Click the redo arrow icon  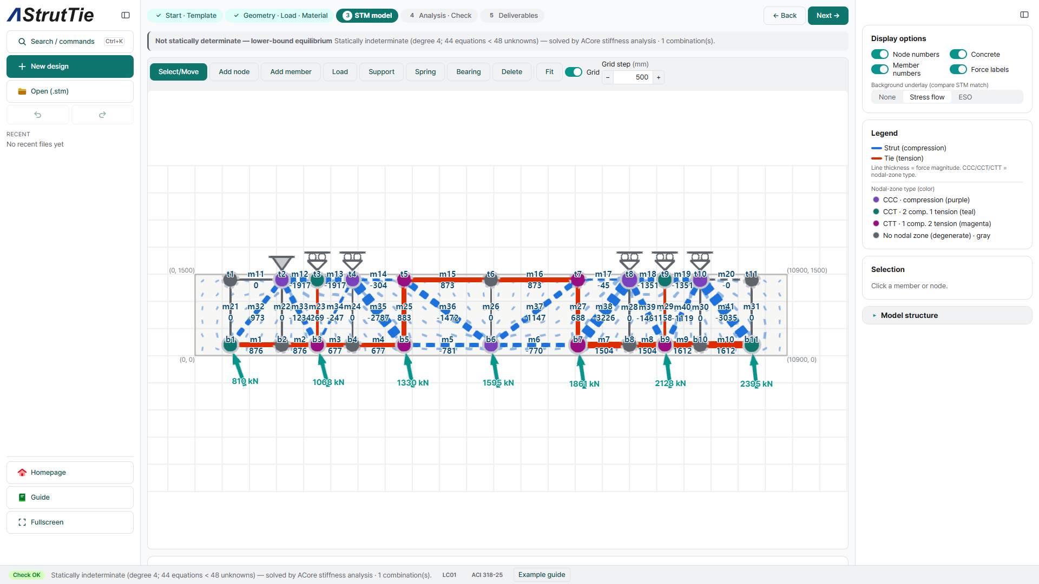[102, 115]
